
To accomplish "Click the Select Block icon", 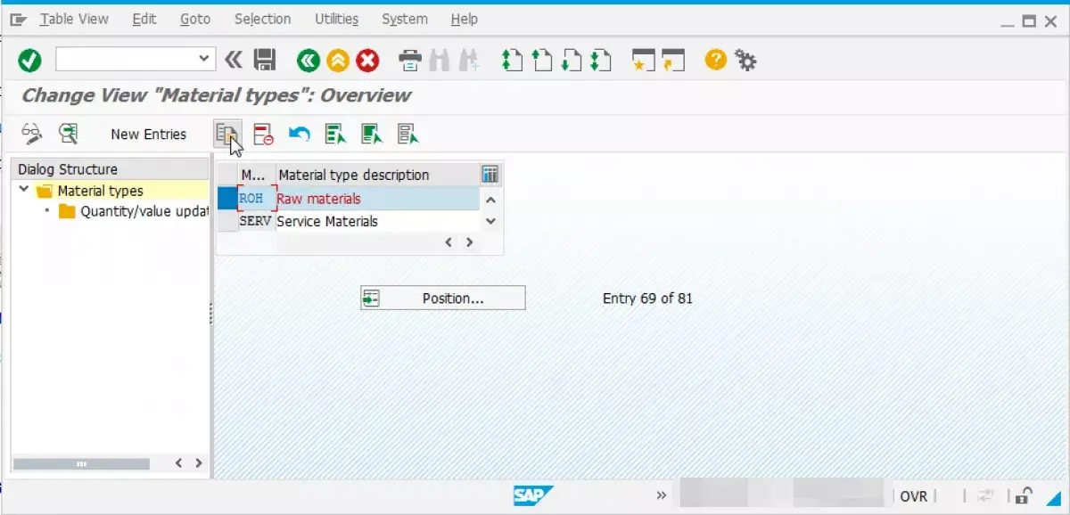I will (x=371, y=135).
